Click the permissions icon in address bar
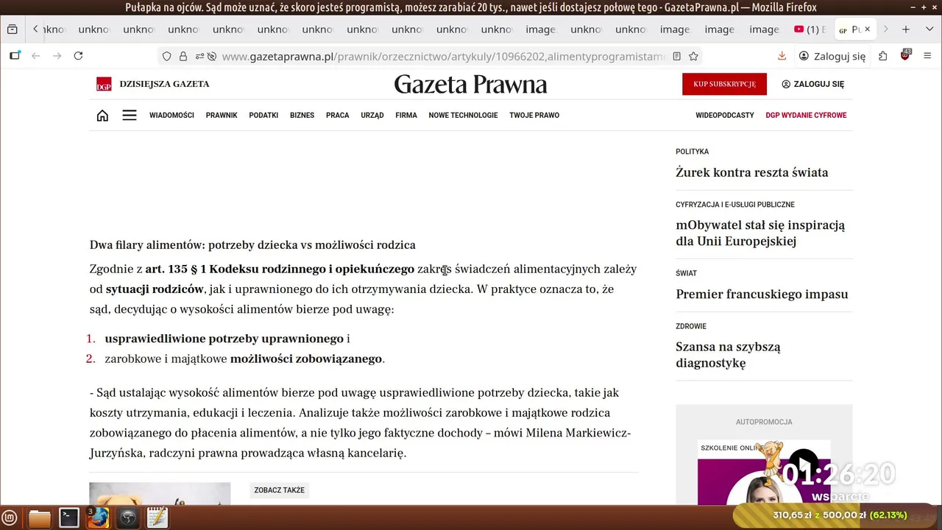Viewport: 942px width, 530px height. [199, 56]
